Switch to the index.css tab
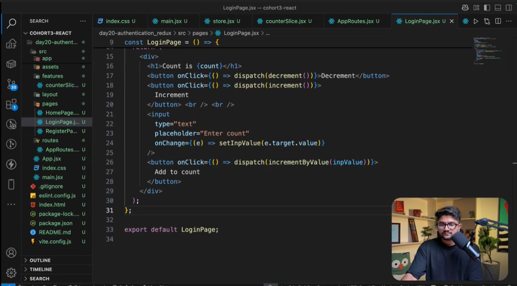The image size is (517, 286). 119,21
